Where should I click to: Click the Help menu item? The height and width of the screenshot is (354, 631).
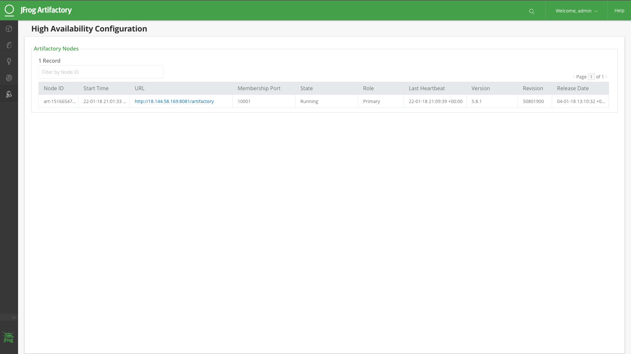[x=619, y=10]
